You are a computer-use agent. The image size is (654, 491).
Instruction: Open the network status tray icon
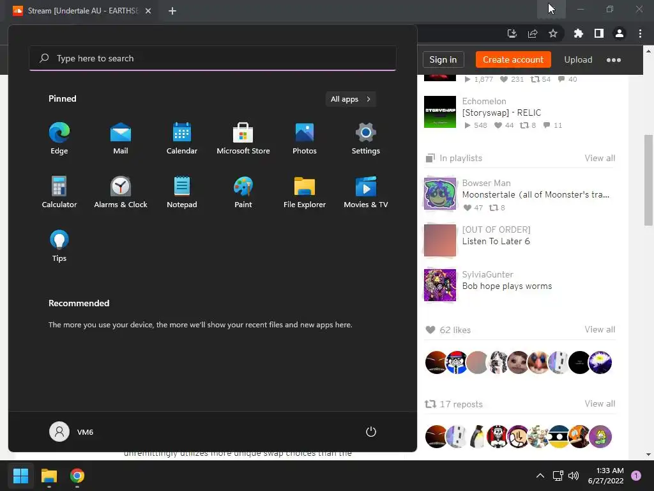(558, 476)
